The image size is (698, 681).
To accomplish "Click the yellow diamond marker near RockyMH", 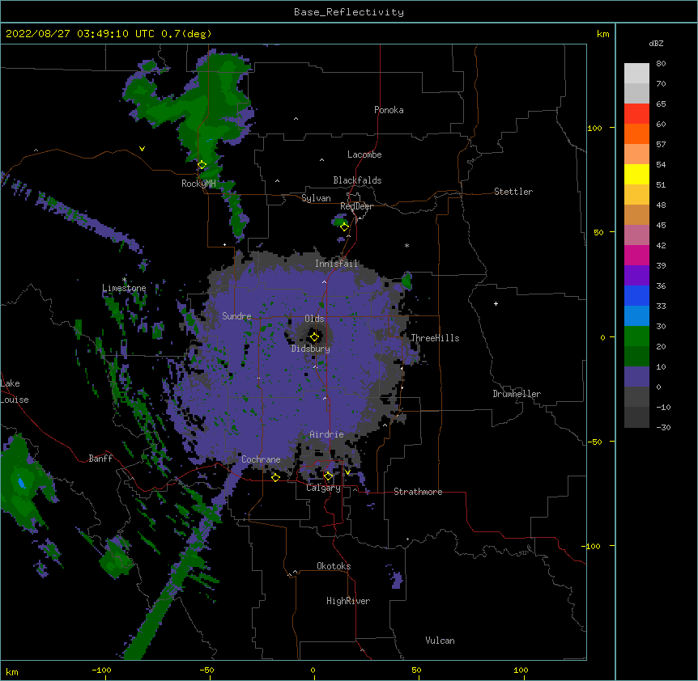I will click(x=202, y=165).
